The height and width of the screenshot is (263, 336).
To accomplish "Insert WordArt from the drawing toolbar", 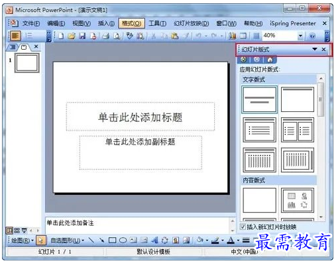I will tap(154, 240).
